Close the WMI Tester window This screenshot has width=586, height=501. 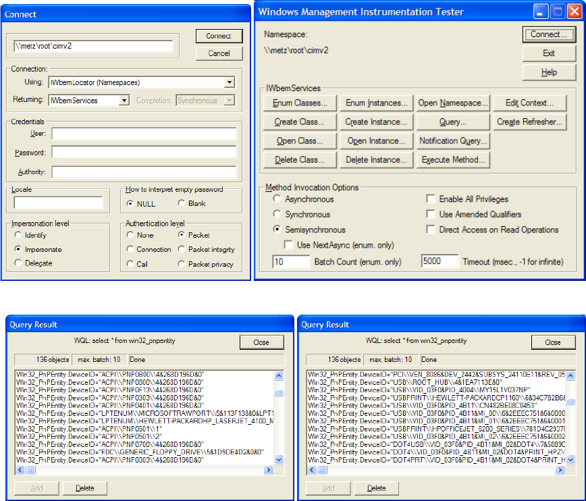(x=574, y=11)
